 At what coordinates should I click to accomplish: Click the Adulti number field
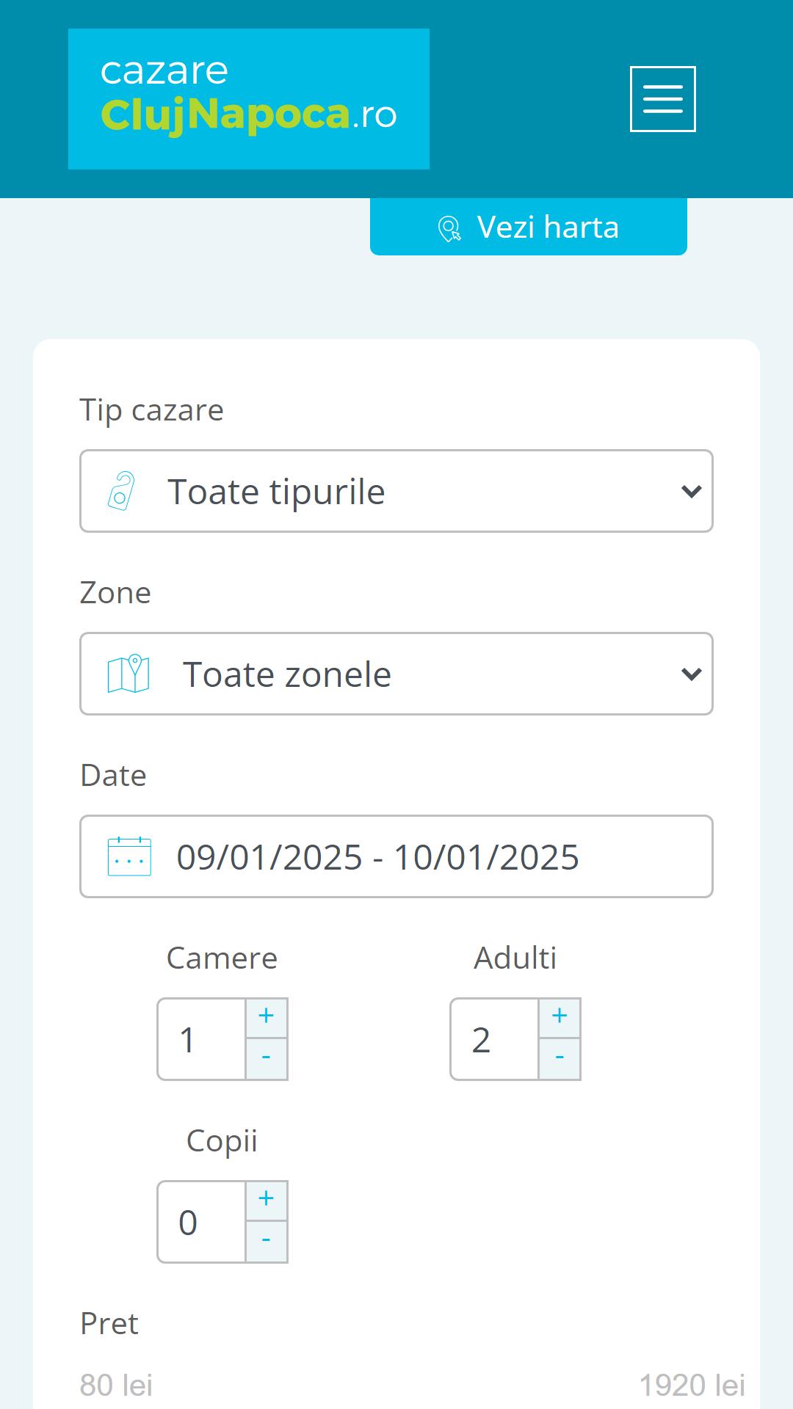pyautogui.click(x=495, y=1039)
